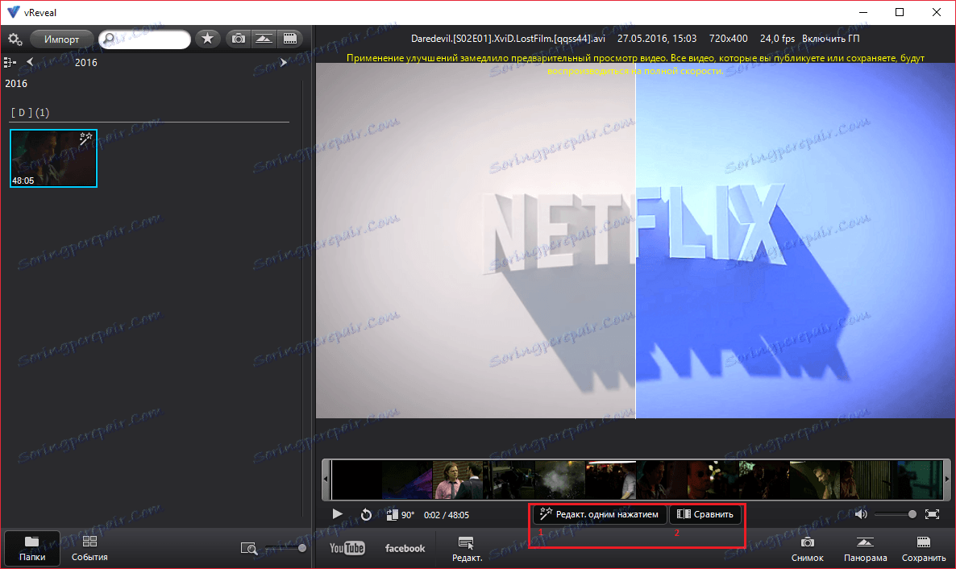Click the 720x400 resolution text
The width and height of the screenshot is (956, 569).
point(728,39)
